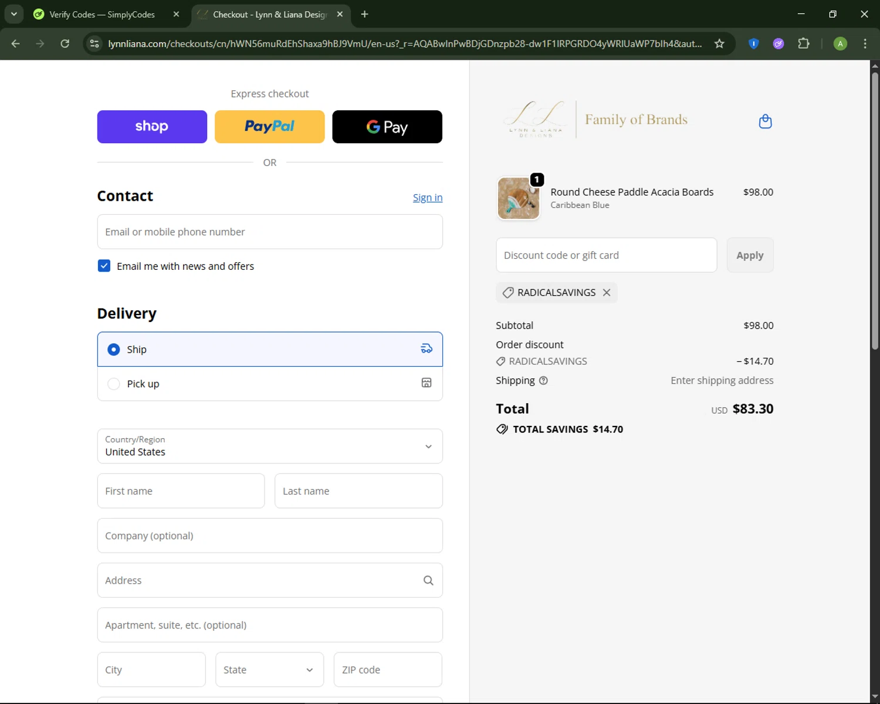Click the browser forward arrow
Image resolution: width=880 pixels, height=704 pixels.
40,43
